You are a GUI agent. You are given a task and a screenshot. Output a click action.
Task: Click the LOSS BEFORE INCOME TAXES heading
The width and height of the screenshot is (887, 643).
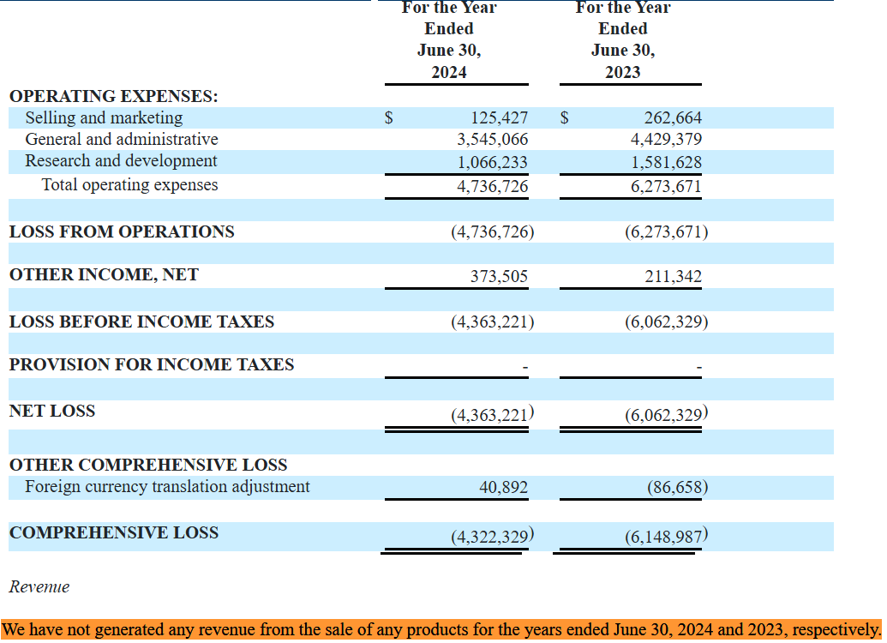(x=142, y=321)
